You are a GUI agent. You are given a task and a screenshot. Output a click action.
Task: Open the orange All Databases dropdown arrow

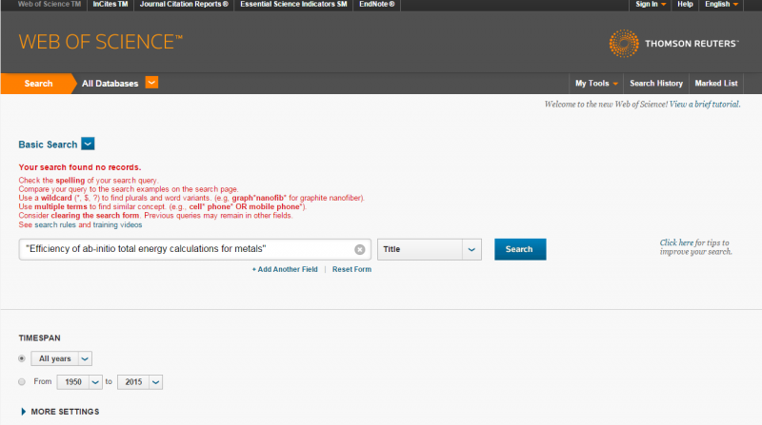pyautogui.click(x=151, y=83)
